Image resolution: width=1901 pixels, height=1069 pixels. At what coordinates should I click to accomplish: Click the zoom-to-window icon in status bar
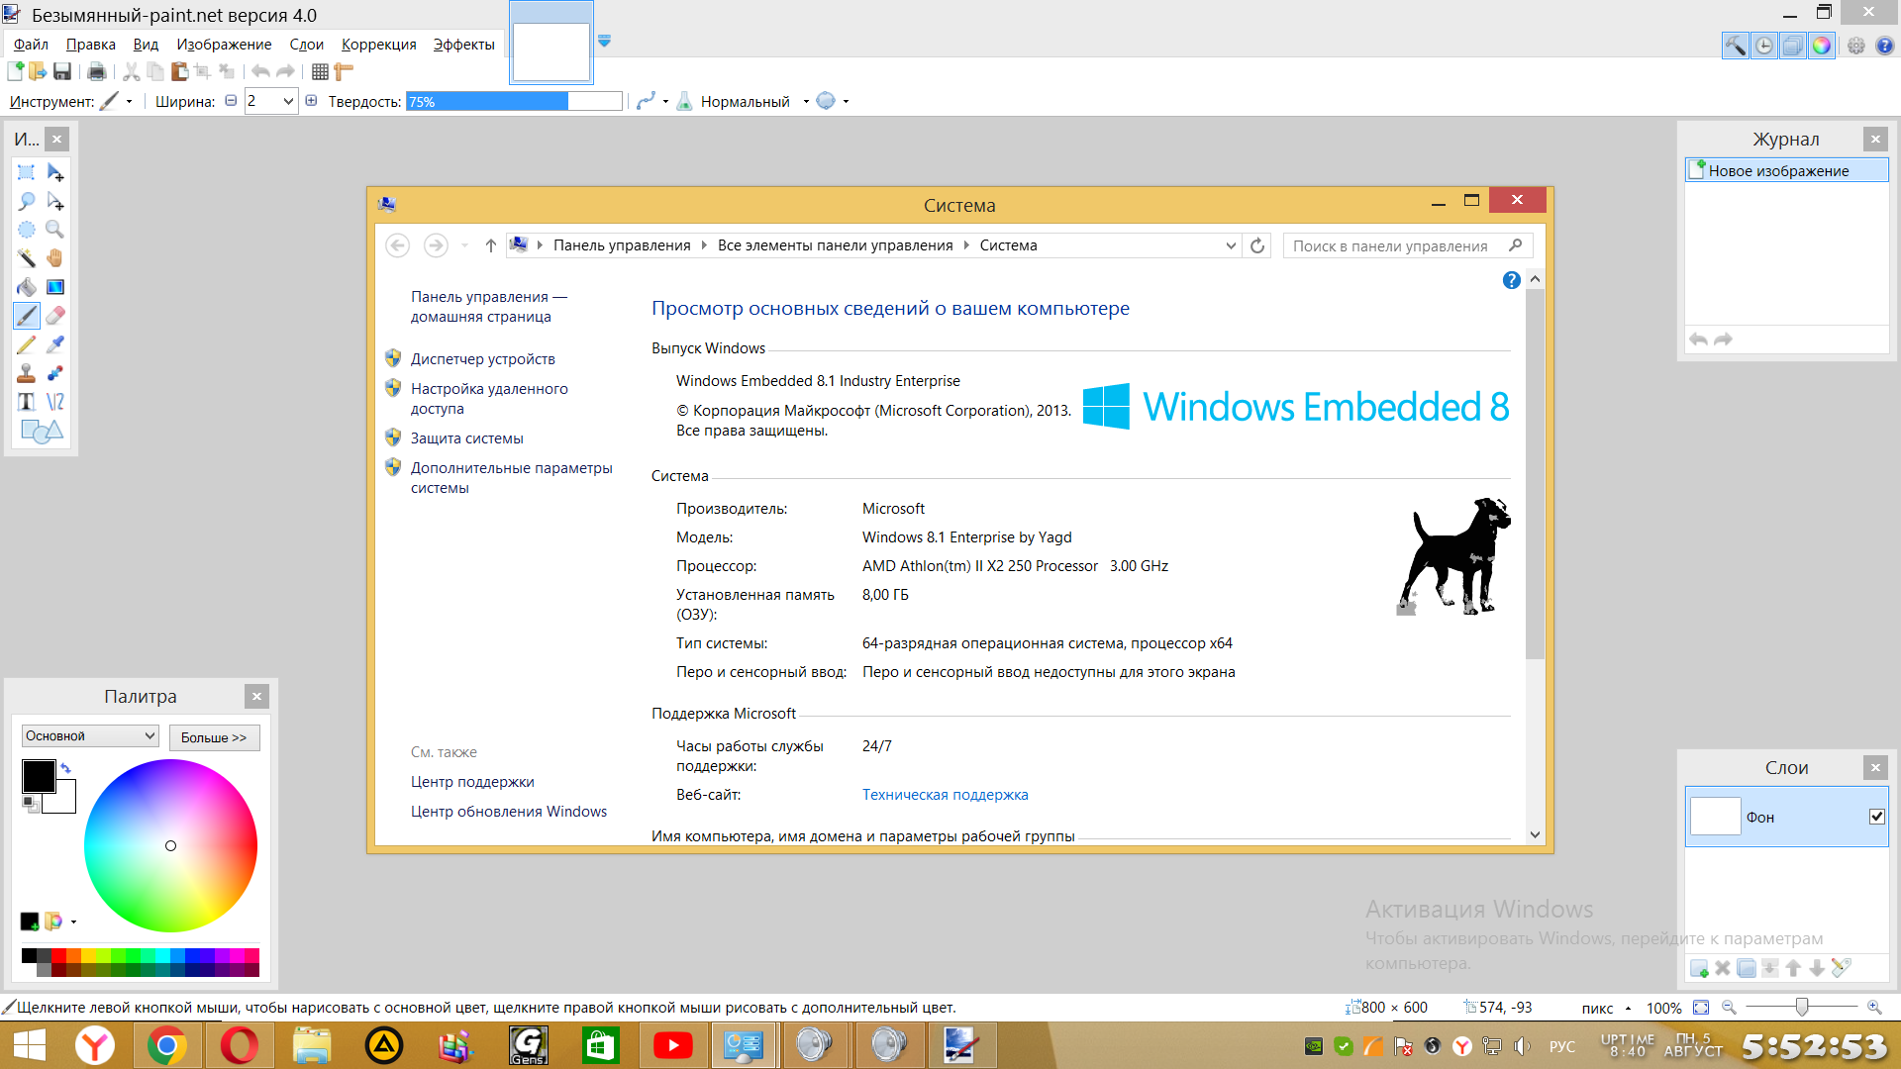point(1701,1008)
